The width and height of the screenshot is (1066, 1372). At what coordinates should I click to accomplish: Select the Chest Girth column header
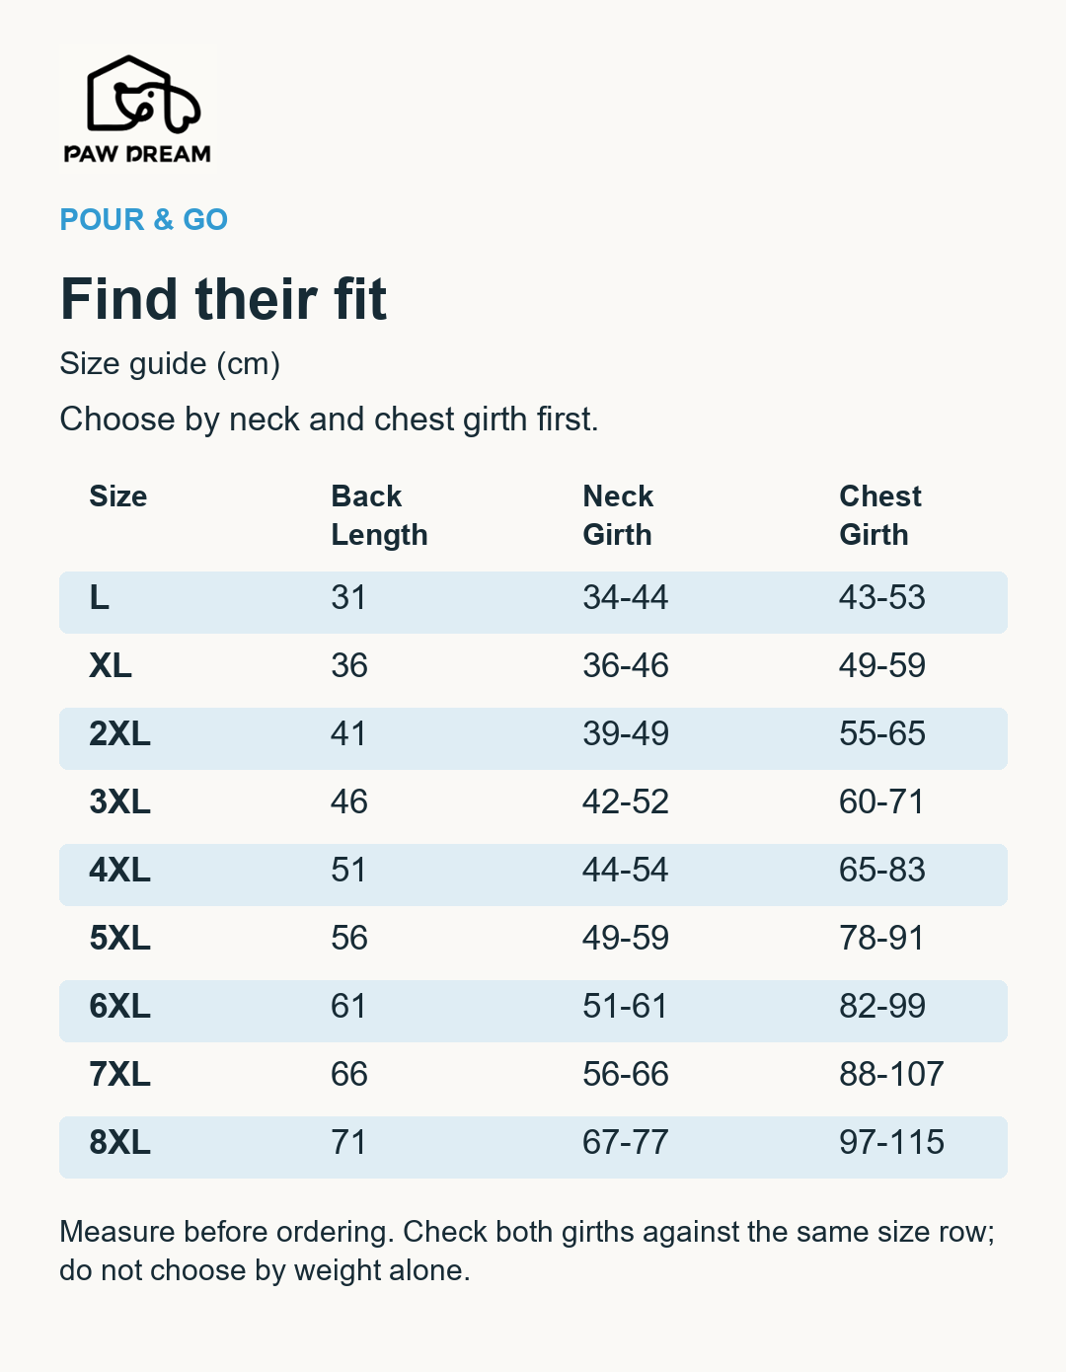(x=880, y=515)
